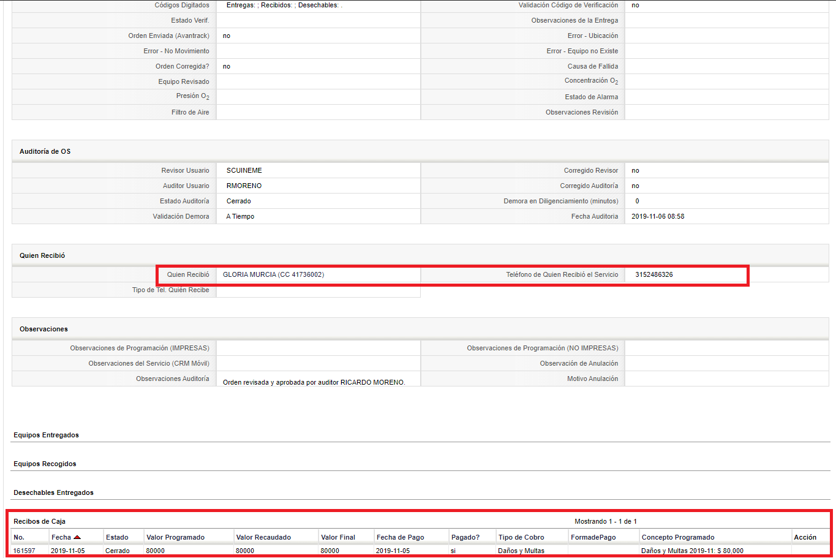The image size is (836, 558).
Task: Click the Estado de Alarma label
Action: pyautogui.click(x=591, y=97)
